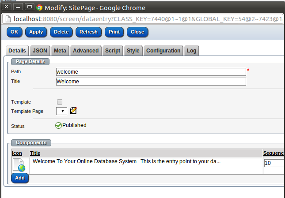Click the page component icon in Components table
Screen dimensions: 285x198
(19, 165)
